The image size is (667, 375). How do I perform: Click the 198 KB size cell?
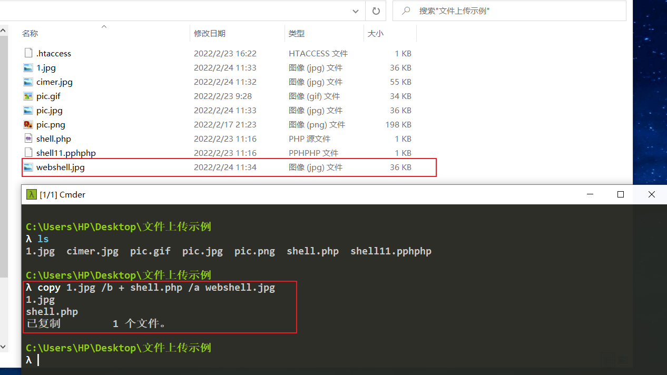point(398,124)
